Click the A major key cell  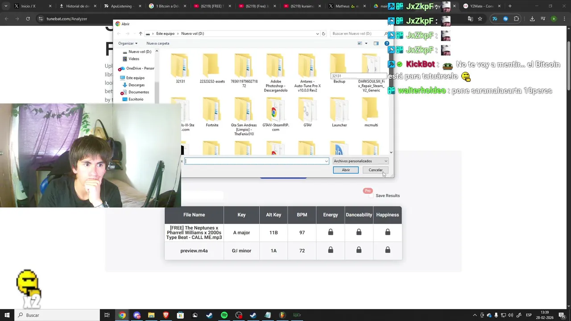[x=241, y=233]
